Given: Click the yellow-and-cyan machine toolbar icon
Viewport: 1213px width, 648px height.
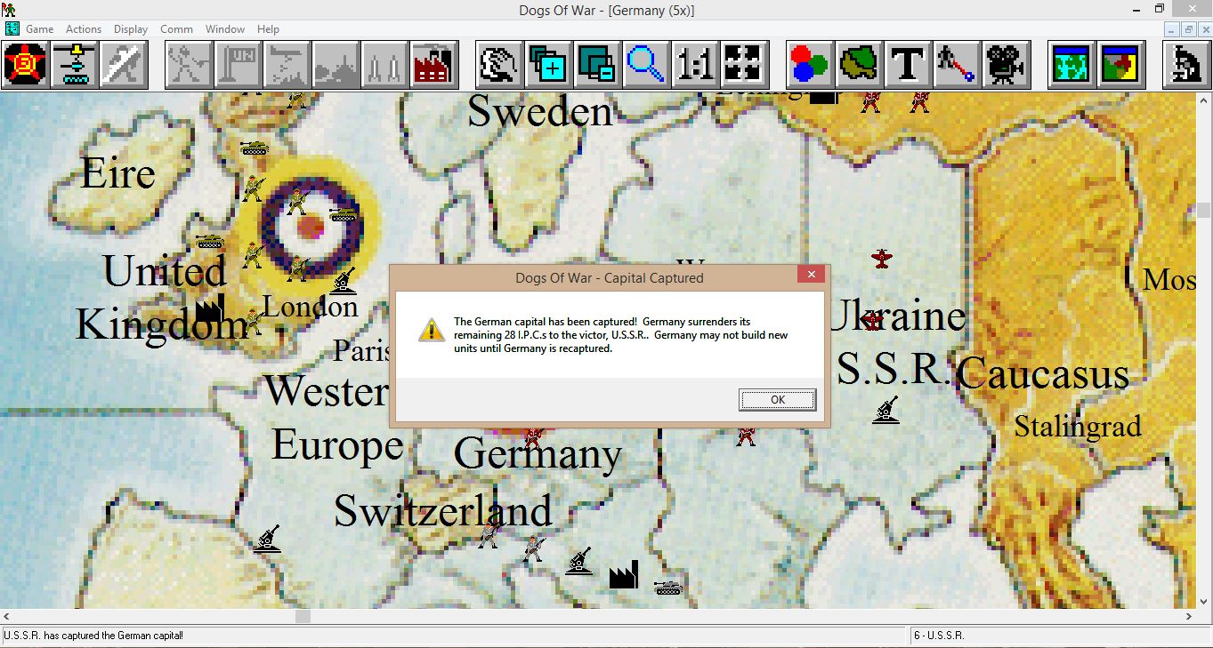Looking at the screenshot, I should coord(75,65).
